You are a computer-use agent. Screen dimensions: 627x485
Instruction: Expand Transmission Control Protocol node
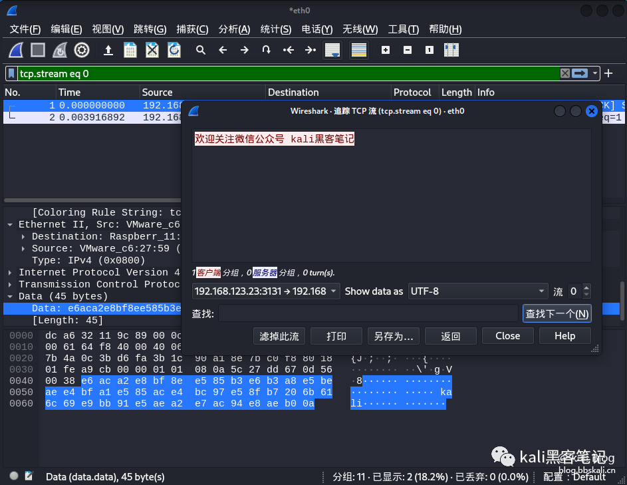coord(10,285)
